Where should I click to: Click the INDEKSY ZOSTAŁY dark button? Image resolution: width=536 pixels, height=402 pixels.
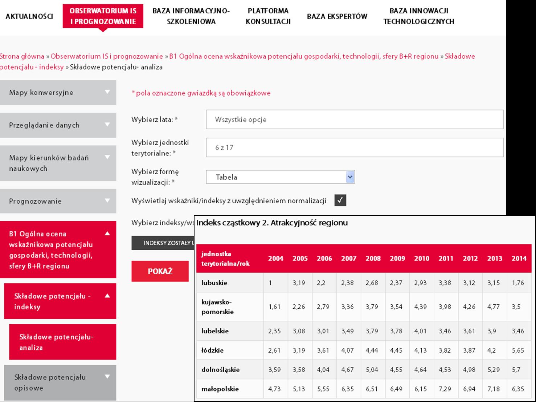163,243
